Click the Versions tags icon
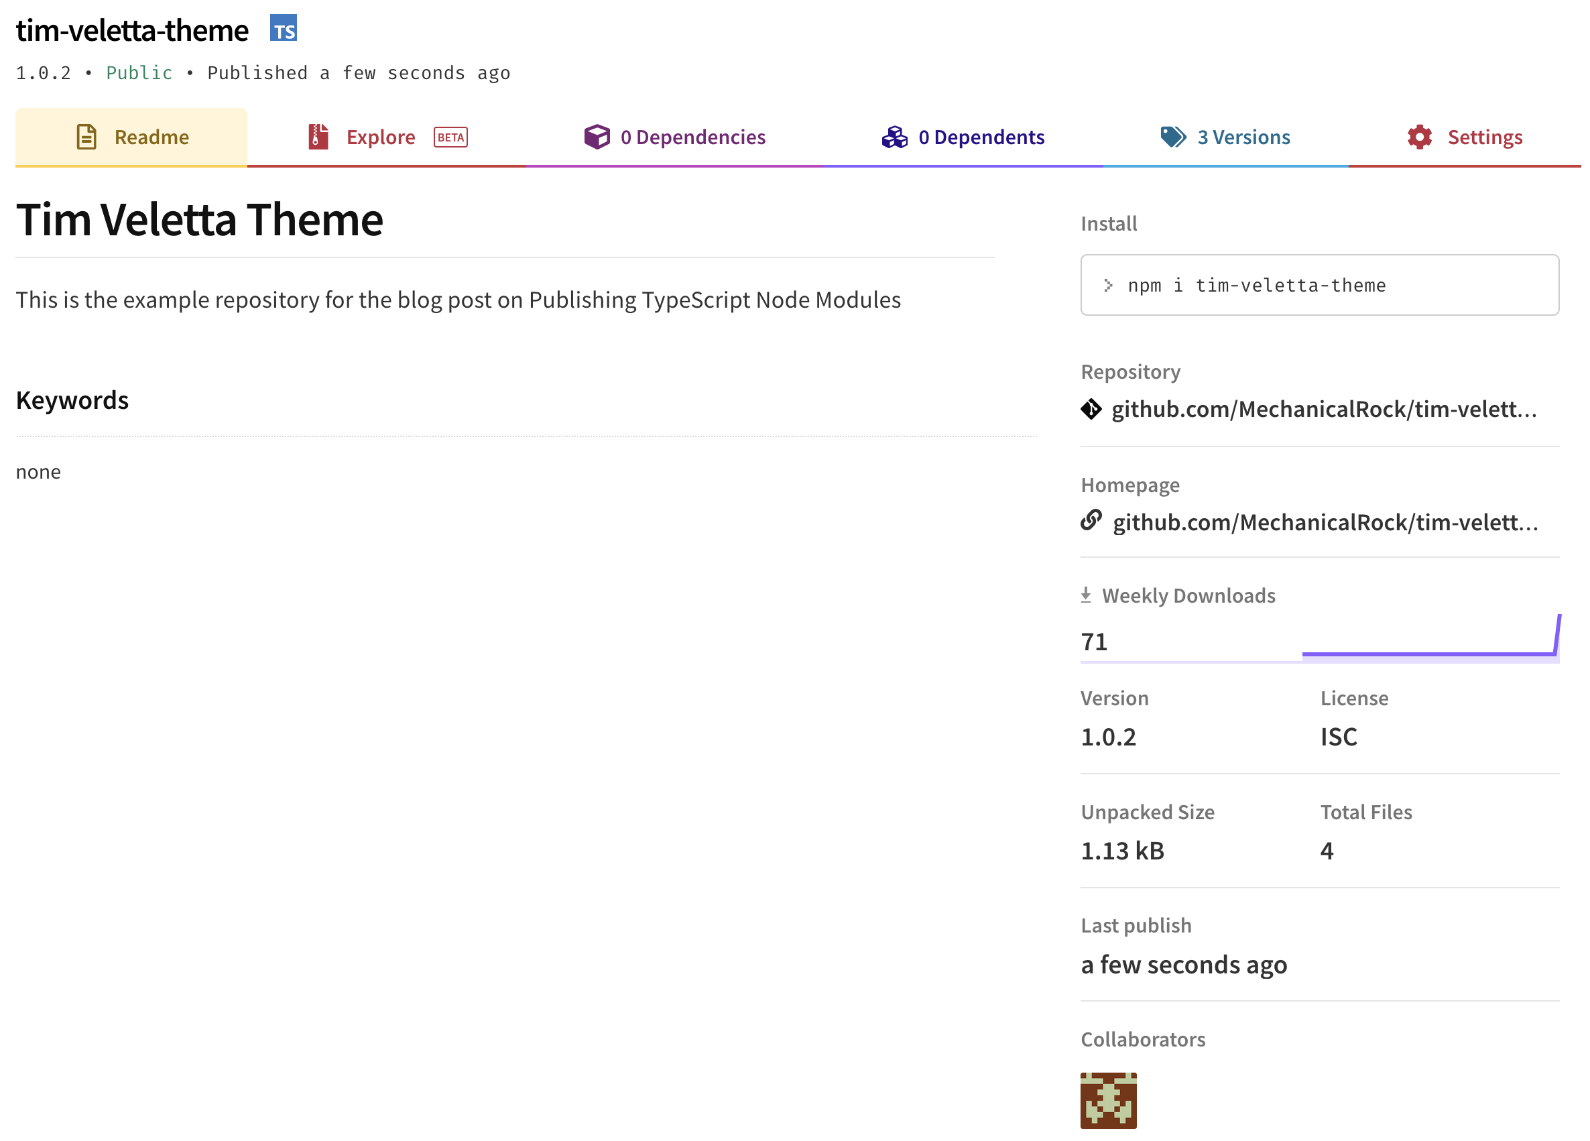Image resolution: width=1590 pixels, height=1141 pixels. tap(1173, 137)
